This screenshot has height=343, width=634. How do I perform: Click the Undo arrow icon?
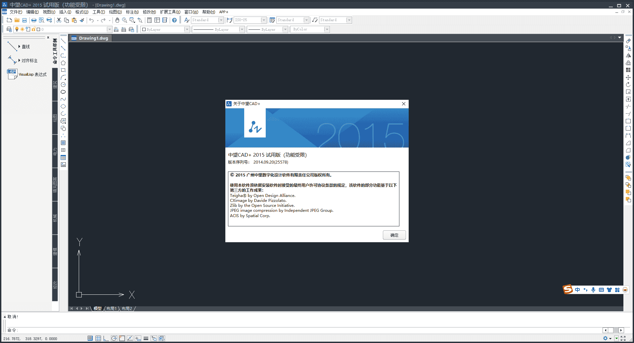91,20
